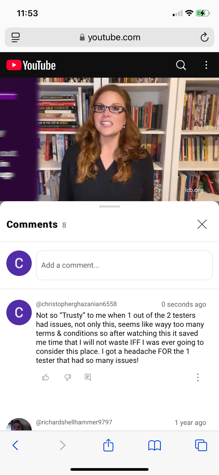The width and height of the screenshot is (219, 475).
Task: Open options menu for the newest comment
Action: click(x=198, y=377)
